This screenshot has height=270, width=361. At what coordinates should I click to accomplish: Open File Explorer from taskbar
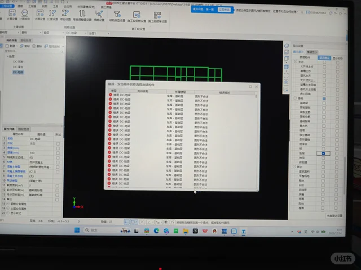(186, 231)
